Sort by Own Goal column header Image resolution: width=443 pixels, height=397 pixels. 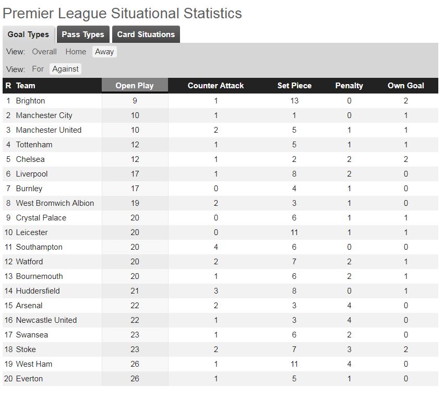coord(406,86)
